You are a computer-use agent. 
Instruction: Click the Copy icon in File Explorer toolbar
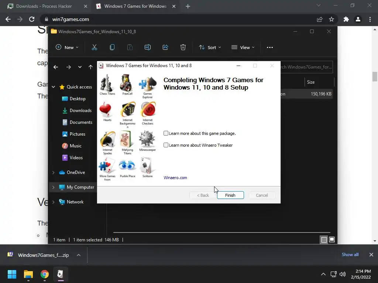point(112,48)
